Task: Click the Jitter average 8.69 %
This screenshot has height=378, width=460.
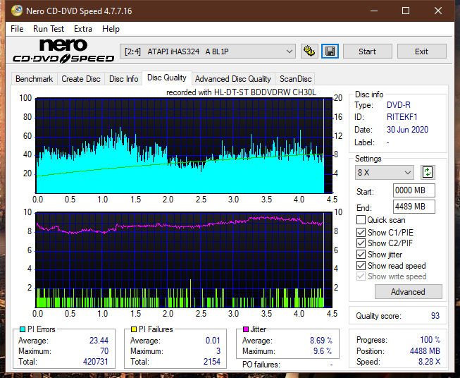Action: click(x=321, y=341)
